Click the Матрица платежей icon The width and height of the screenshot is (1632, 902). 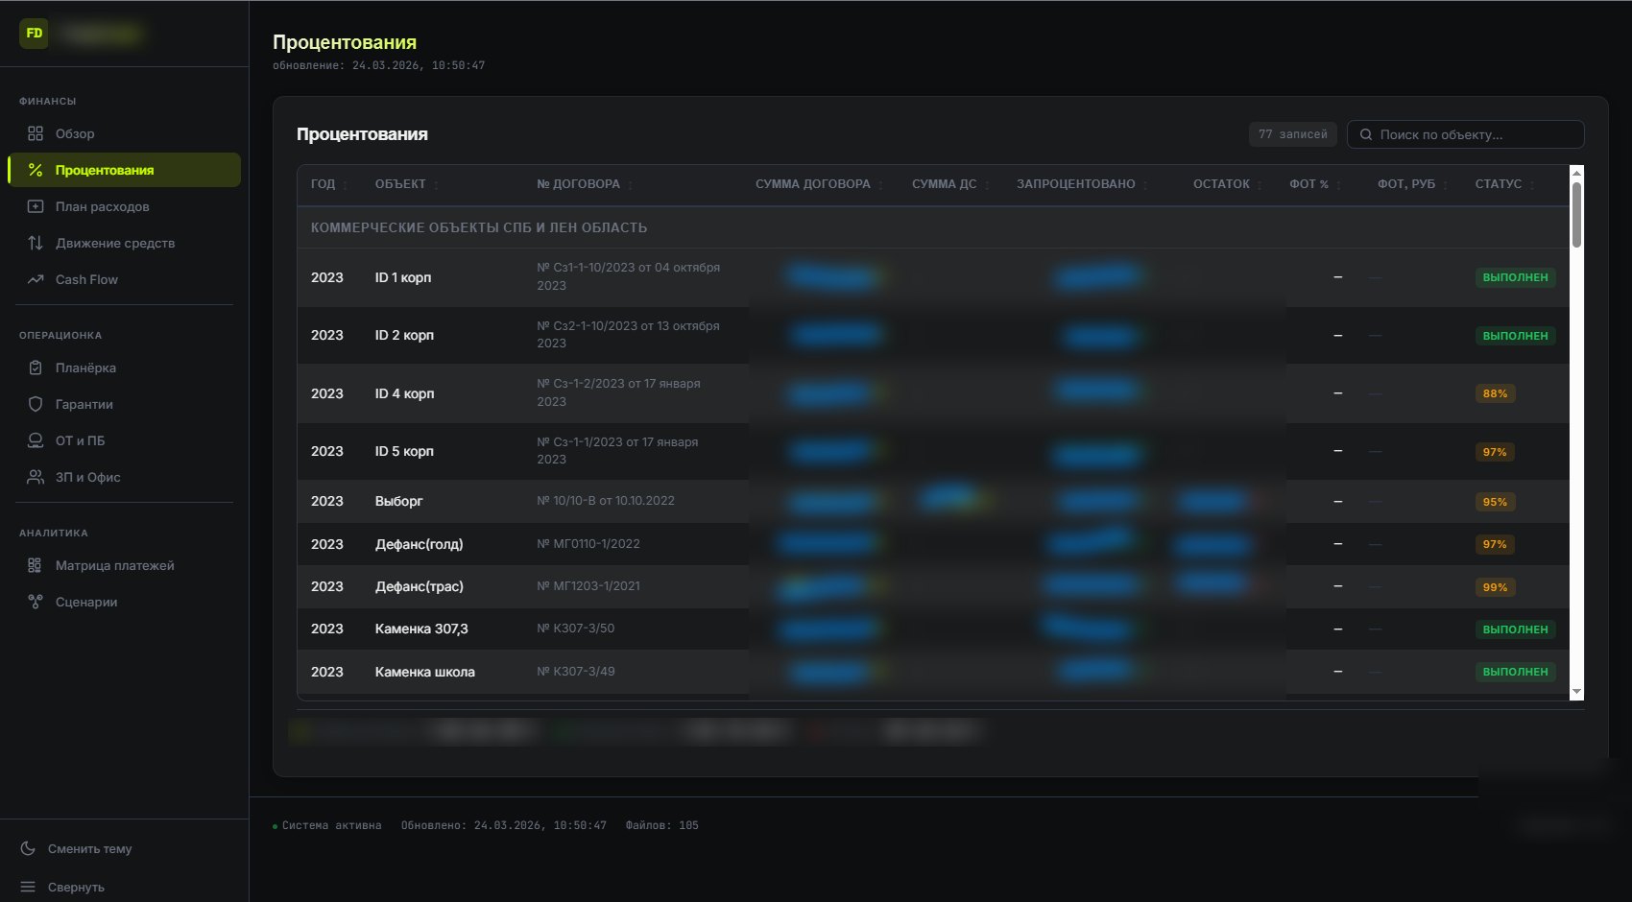coord(36,565)
